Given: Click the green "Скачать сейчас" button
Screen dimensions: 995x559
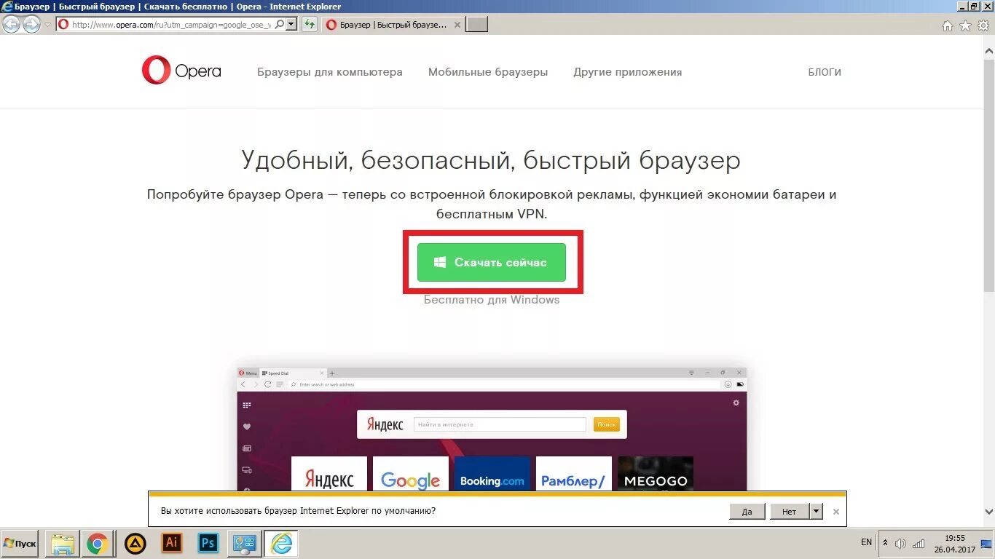Looking at the screenshot, I should pyautogui.click(x=492, y=262).
